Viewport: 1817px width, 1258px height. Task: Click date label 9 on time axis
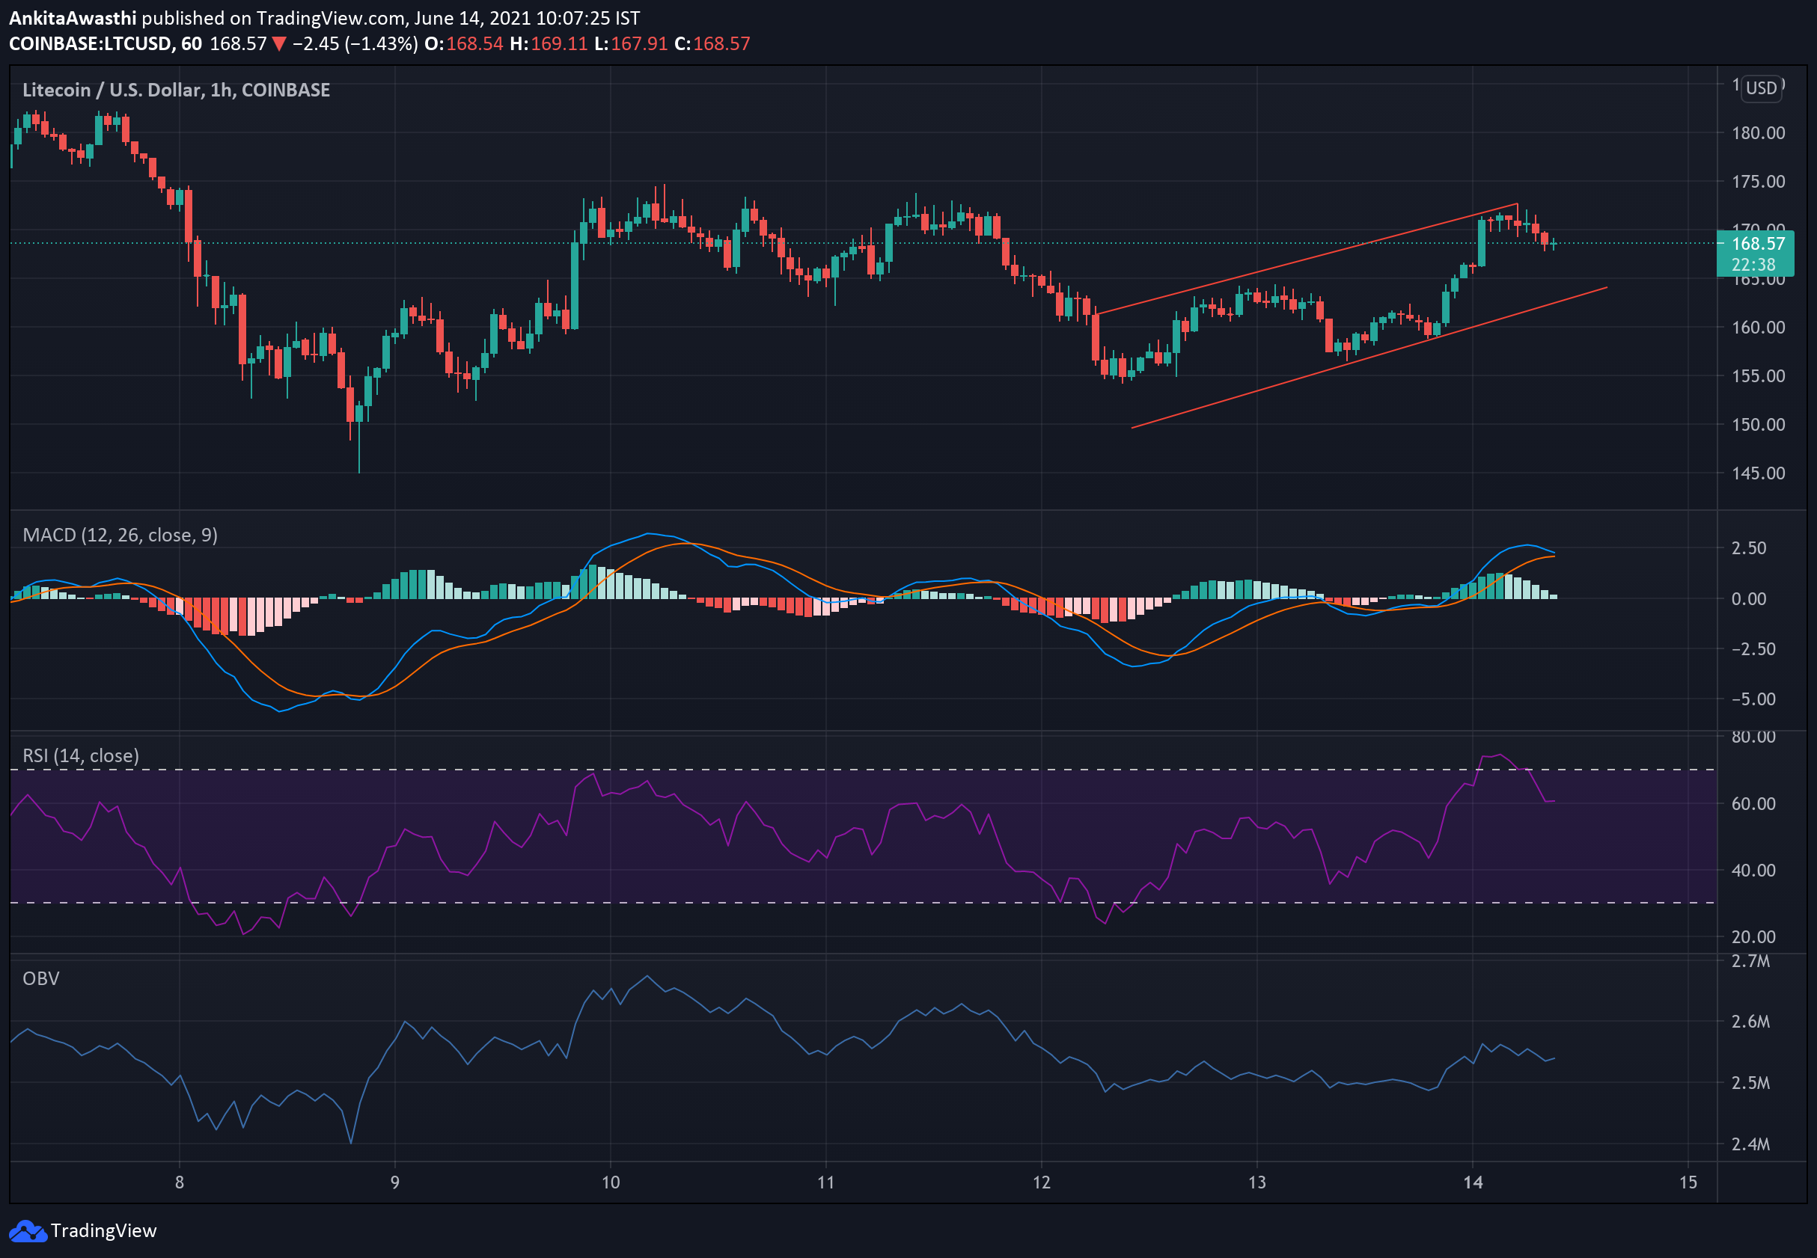click(395, 1182)
